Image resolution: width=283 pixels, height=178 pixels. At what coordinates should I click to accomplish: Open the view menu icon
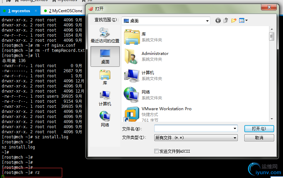pos(242,21)
